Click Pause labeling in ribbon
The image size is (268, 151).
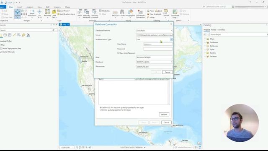click(151, 11)
